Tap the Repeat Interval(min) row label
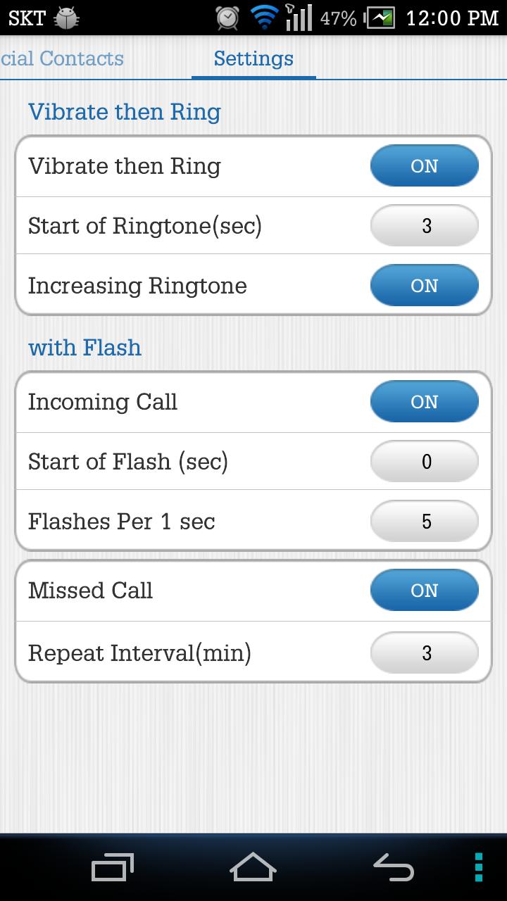 tap(139, 653)
